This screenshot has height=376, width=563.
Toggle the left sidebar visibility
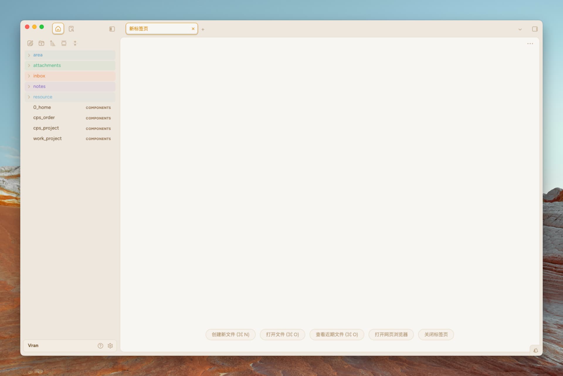[x=112, y=29]
